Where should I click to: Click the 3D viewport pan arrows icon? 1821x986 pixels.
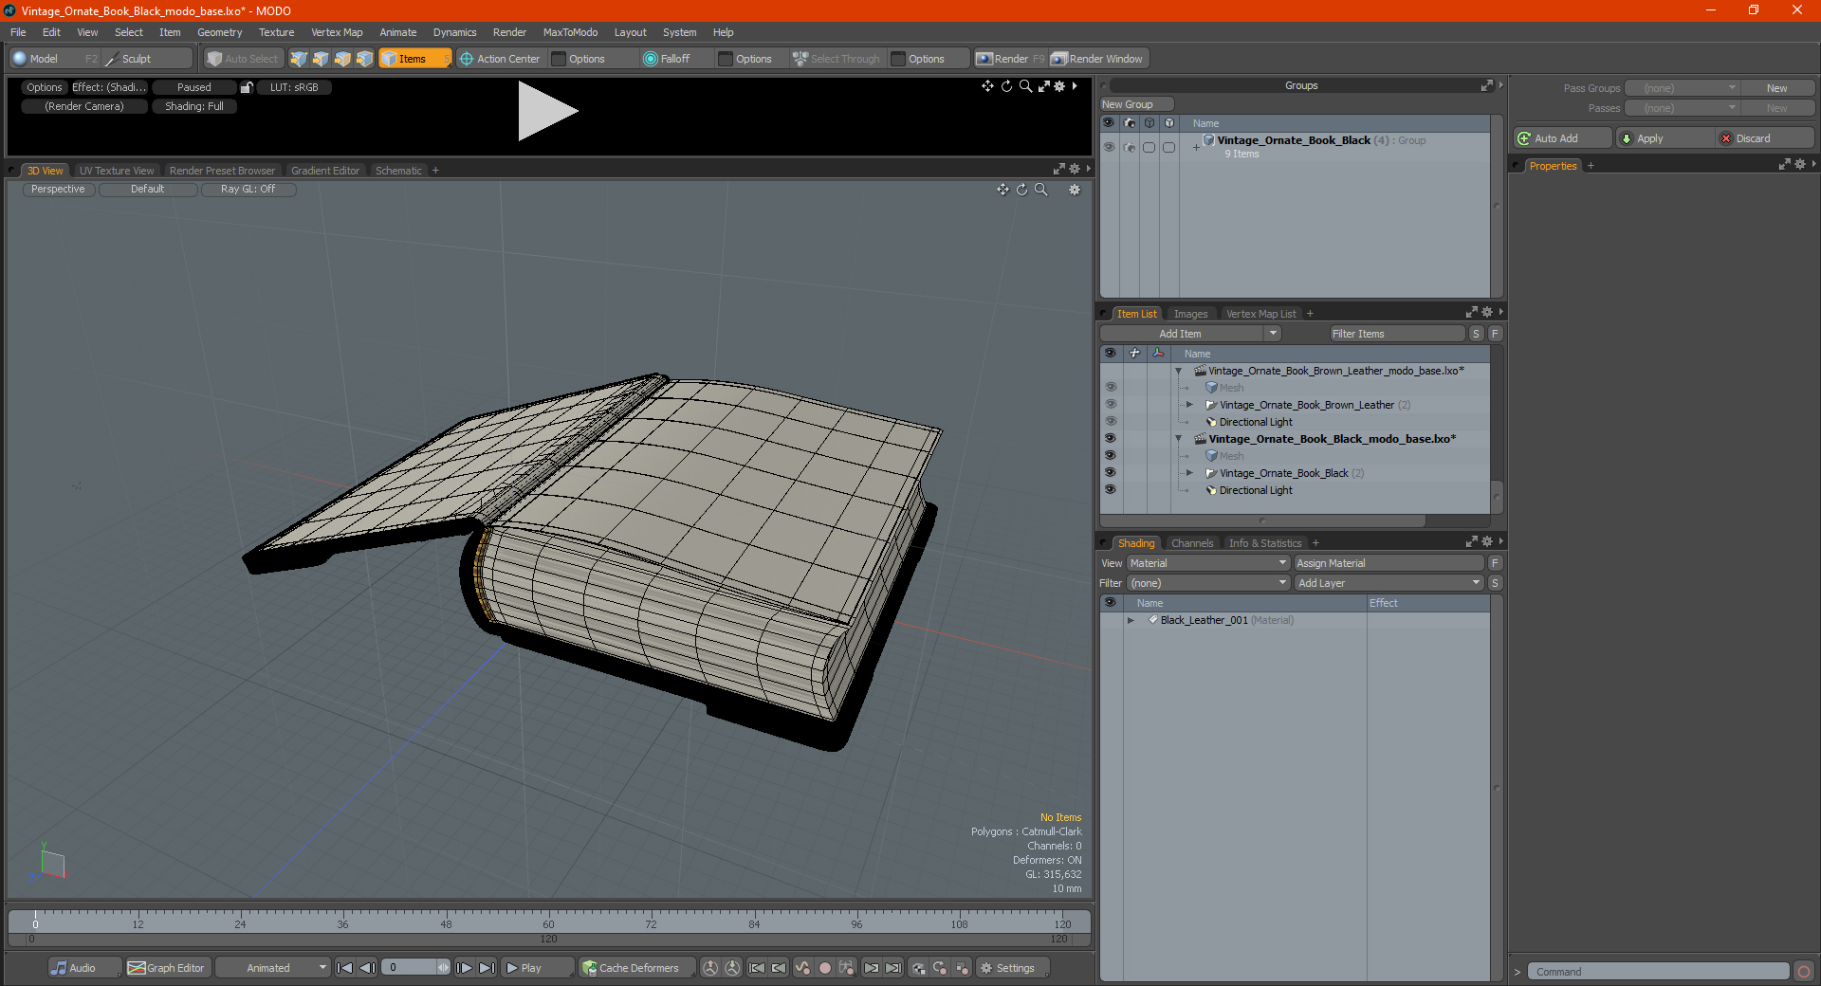[1002, 190]
